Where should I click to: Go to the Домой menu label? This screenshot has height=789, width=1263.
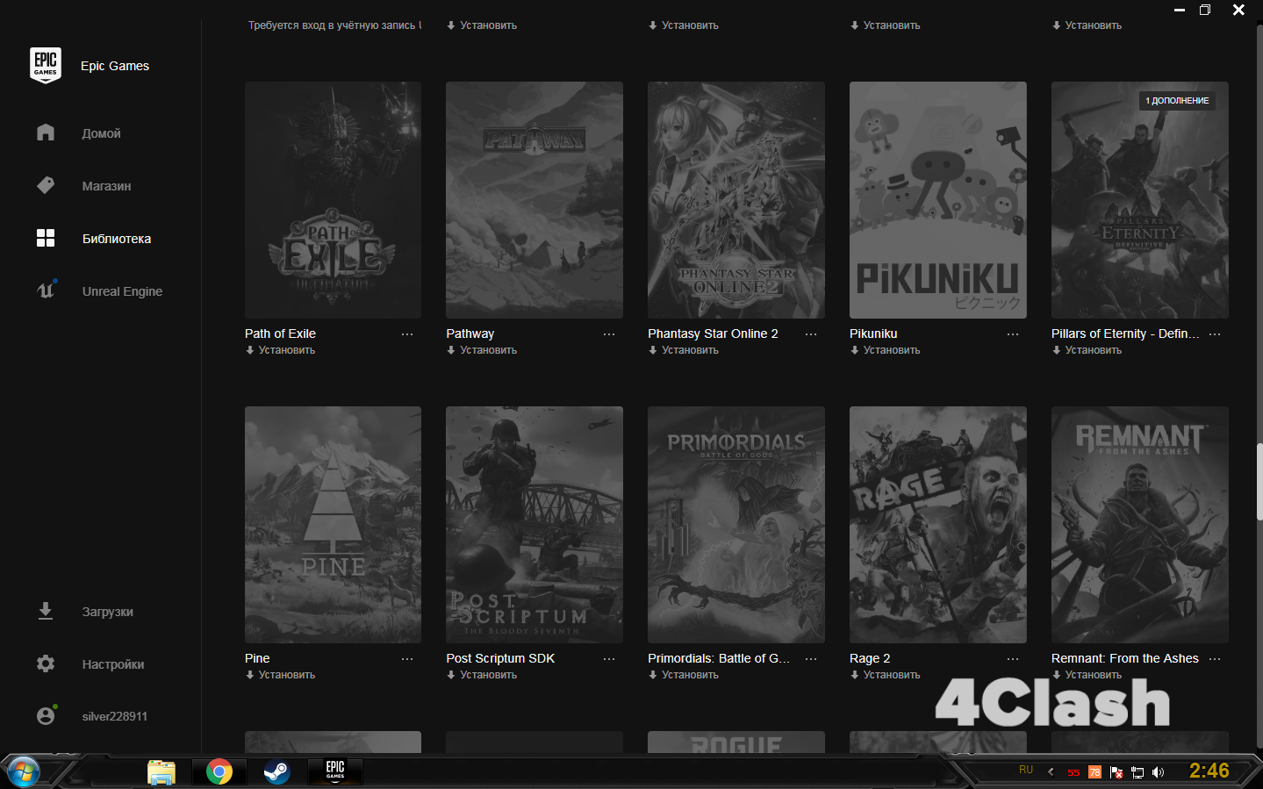[x=102, y=133]
